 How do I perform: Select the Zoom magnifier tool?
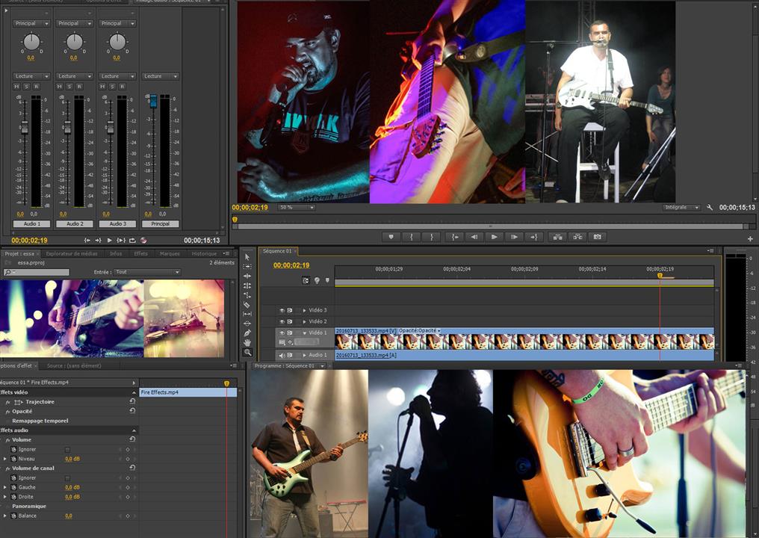(247, 353)
